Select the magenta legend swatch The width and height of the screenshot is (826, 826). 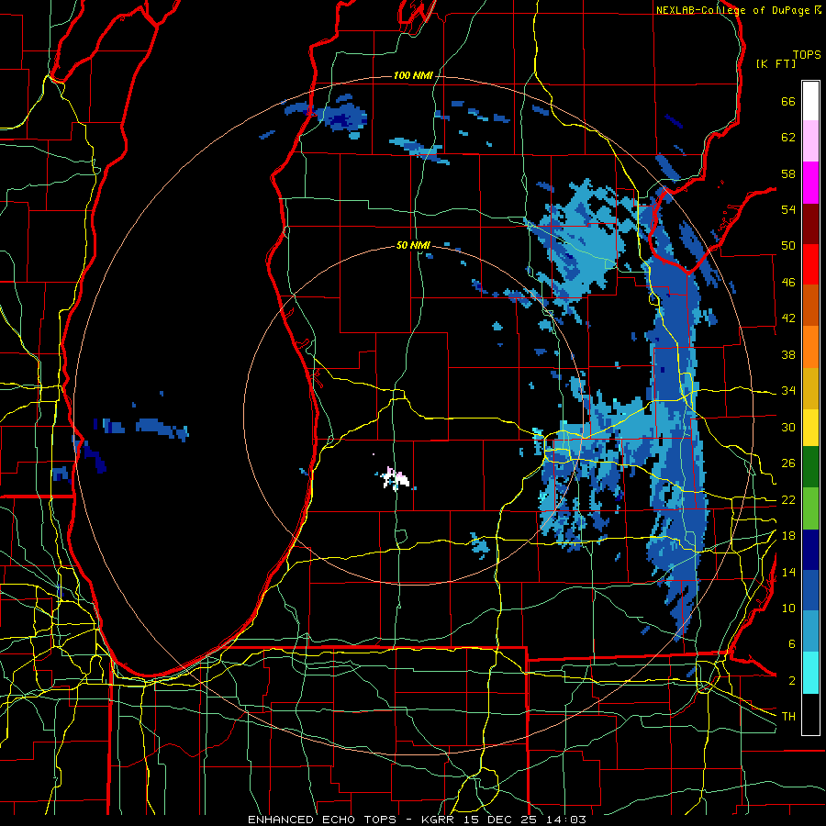point(810,182)
